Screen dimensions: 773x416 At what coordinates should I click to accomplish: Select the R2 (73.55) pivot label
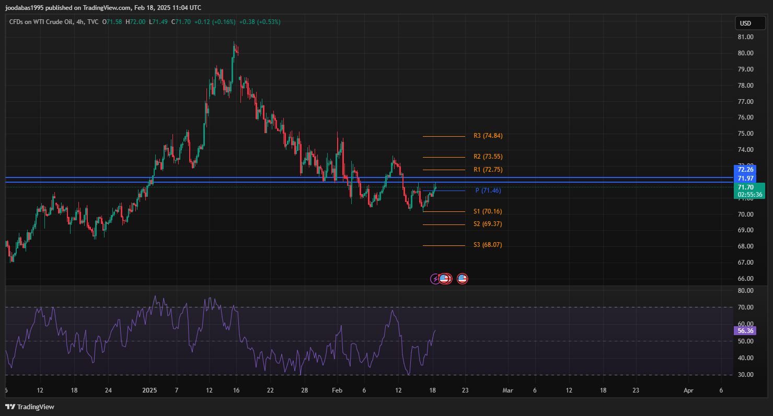tap(488, 157)
